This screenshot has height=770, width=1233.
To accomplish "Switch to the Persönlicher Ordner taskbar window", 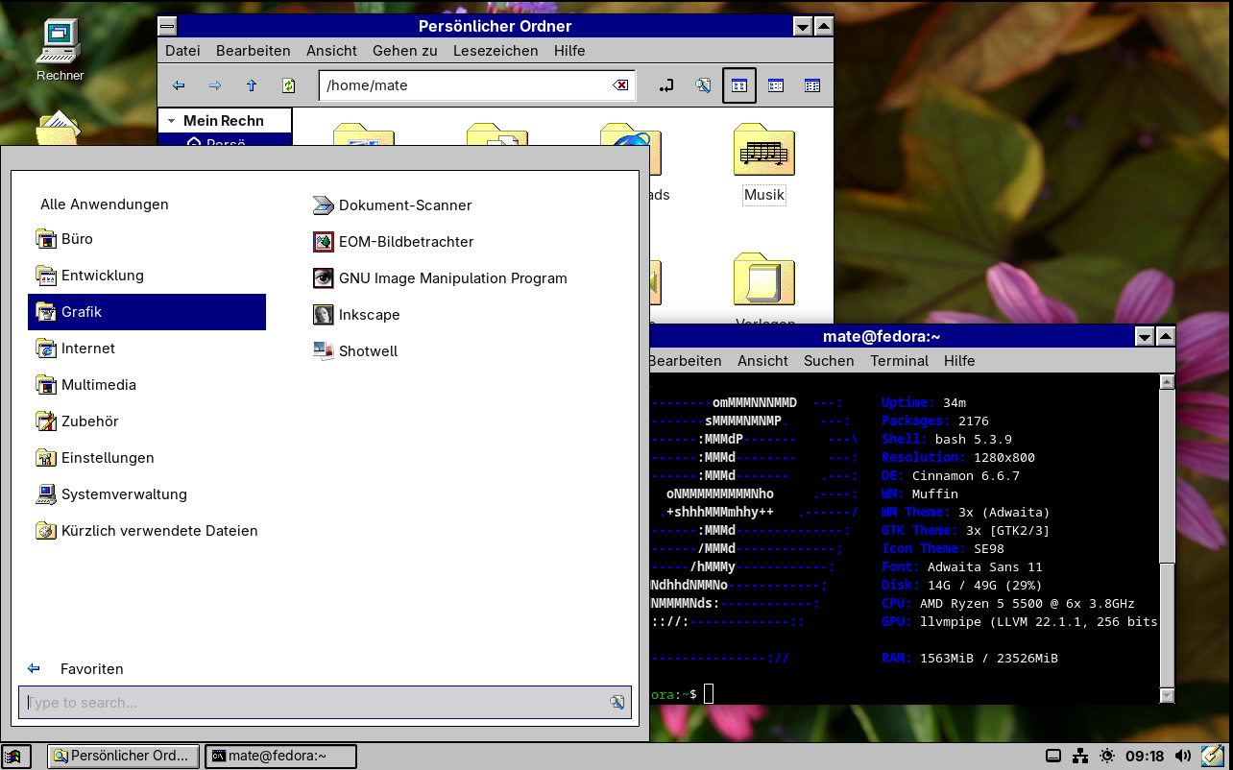I will coord(124,756).
